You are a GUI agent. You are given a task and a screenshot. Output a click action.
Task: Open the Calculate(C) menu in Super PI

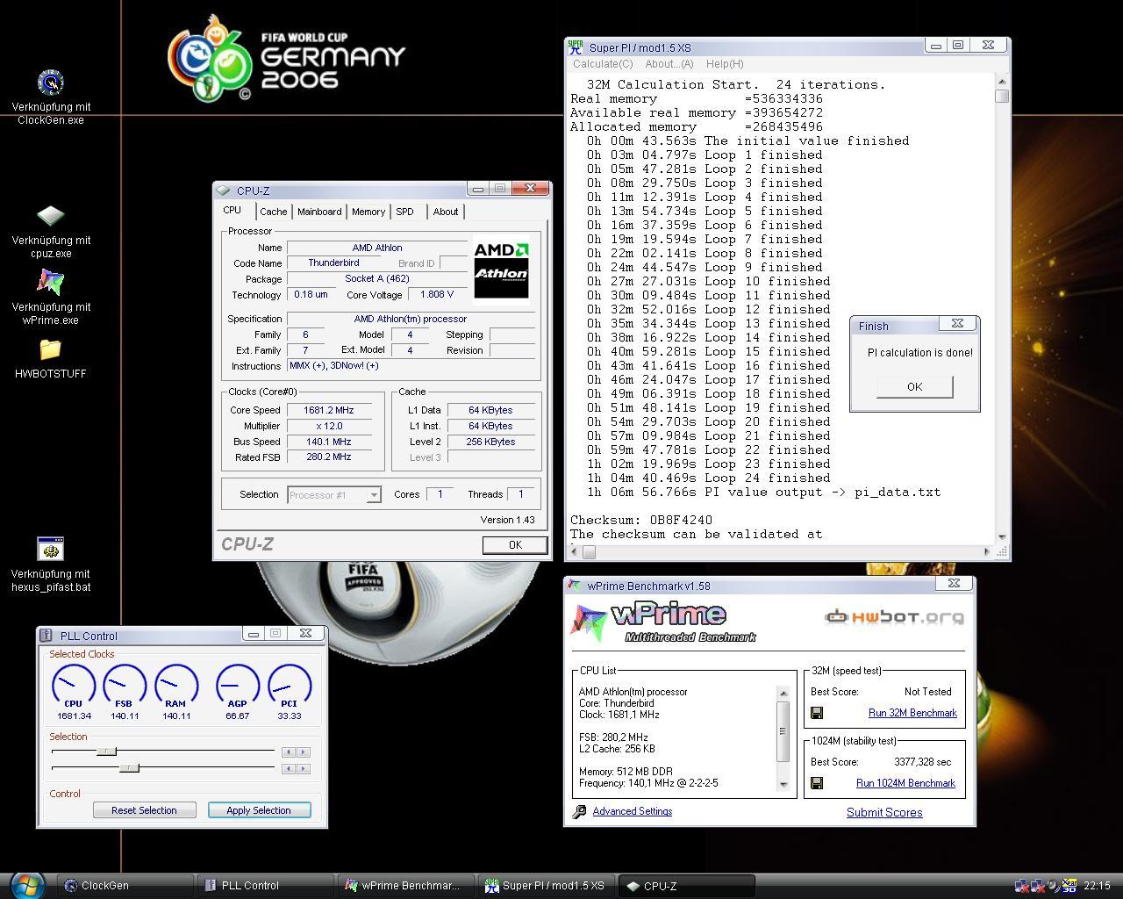click(x=603, y=64)
